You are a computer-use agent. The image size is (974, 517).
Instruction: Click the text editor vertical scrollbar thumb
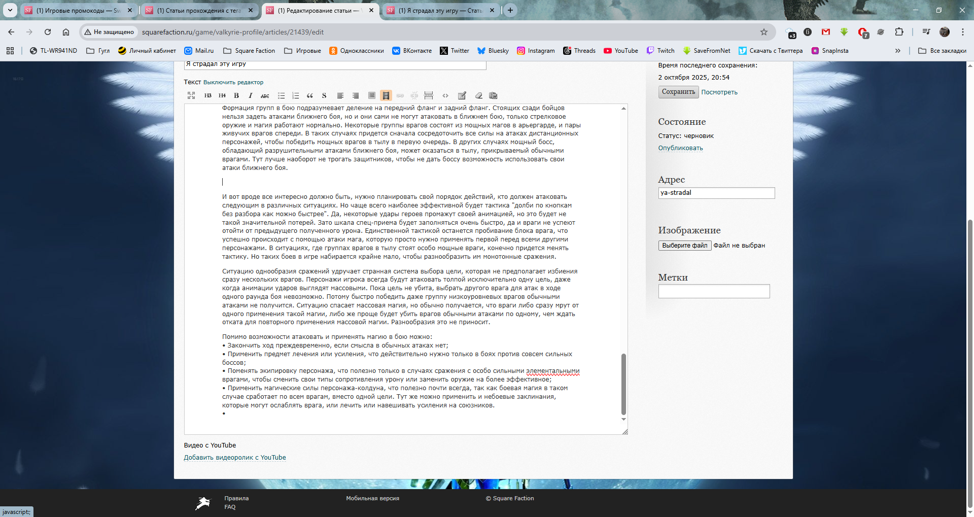pos(623,384)
